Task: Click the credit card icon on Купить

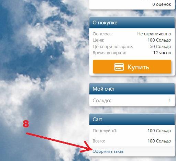Action: [119, 67]
